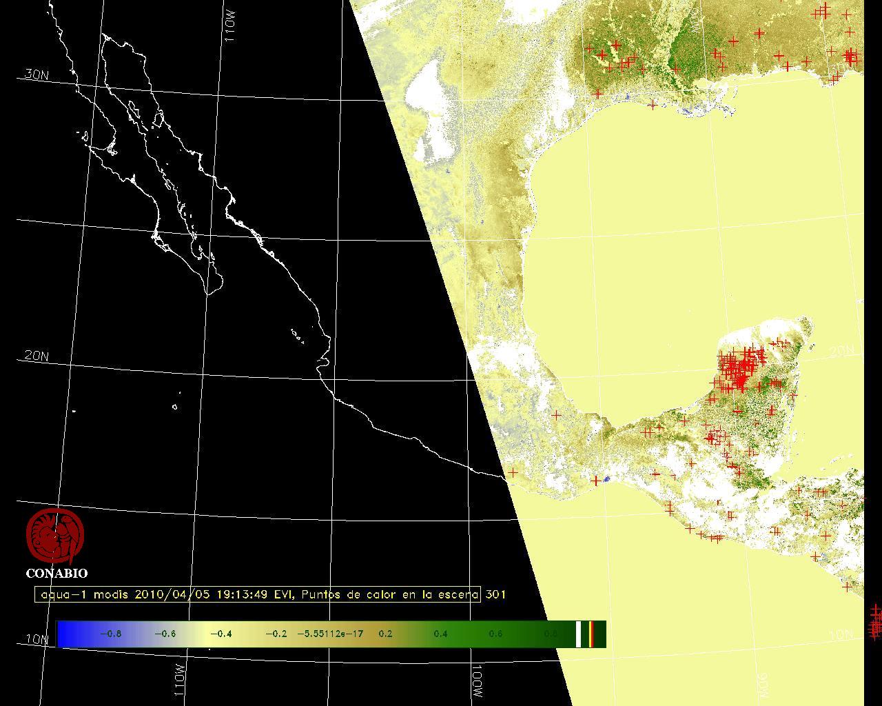Click the 0.4 green value on the color scale

tap(440, 634)
